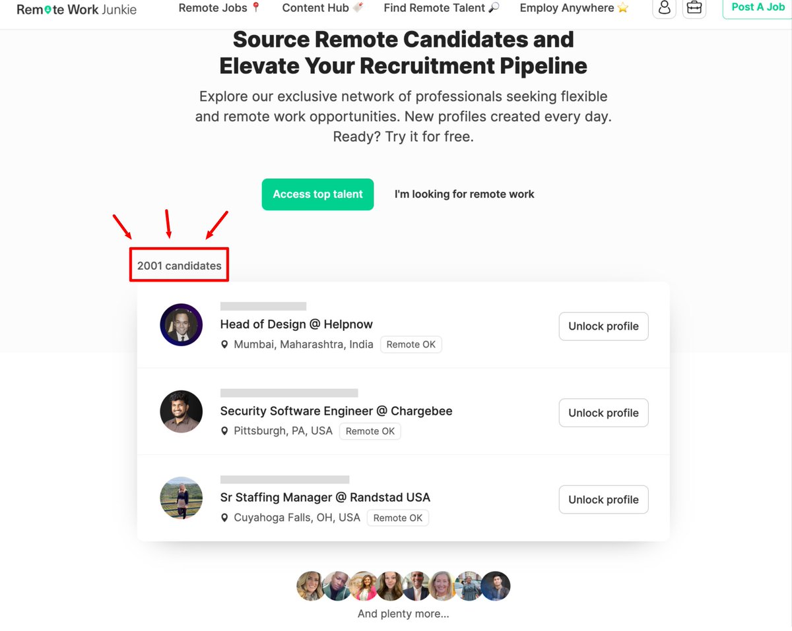Go to Find Remote Talent
The image size is (792, 631).
pyautogui.click(x=442, y=8)
